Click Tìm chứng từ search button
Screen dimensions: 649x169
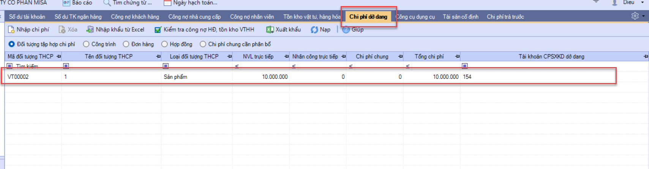coord(128,3)
